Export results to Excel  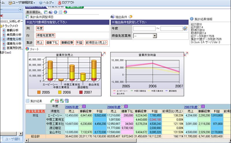click(x=62, y=101)
